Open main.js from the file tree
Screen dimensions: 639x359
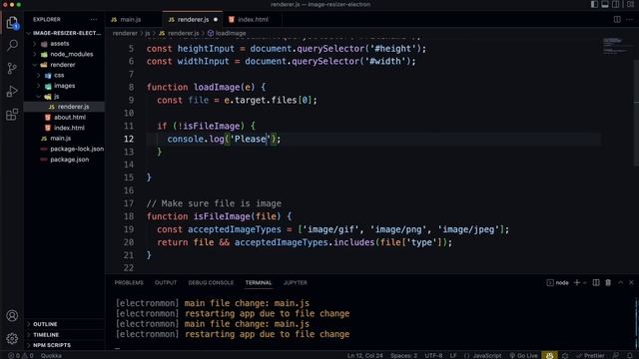[64, 139]
